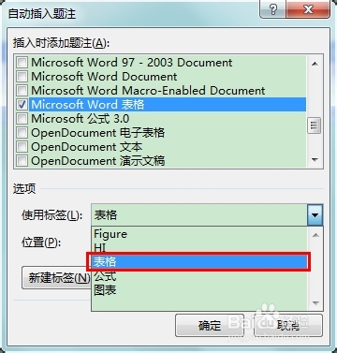
Task: Uncheck the Microsoft Word 表格 checkbox
Action: [22, 105]
